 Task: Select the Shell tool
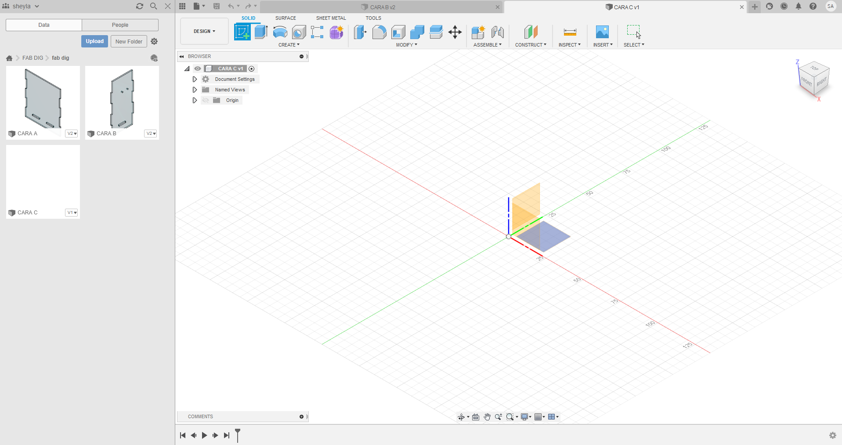[398, 32]
